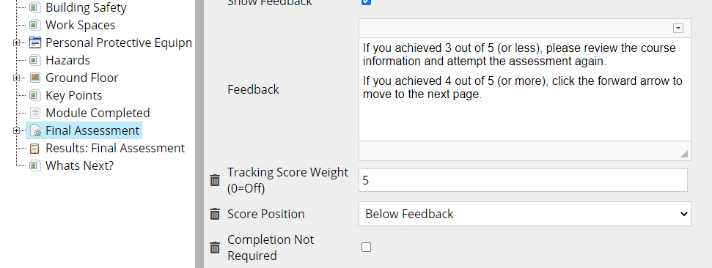Expand the Final Assessment tree node
Image resolution: width=712 pixels, height=268 pixels.
[x=16, y=130]
